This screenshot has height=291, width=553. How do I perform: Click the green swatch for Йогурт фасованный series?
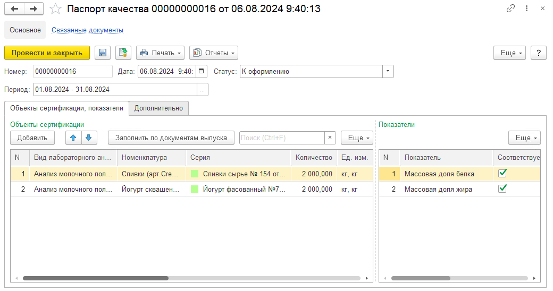194,189
